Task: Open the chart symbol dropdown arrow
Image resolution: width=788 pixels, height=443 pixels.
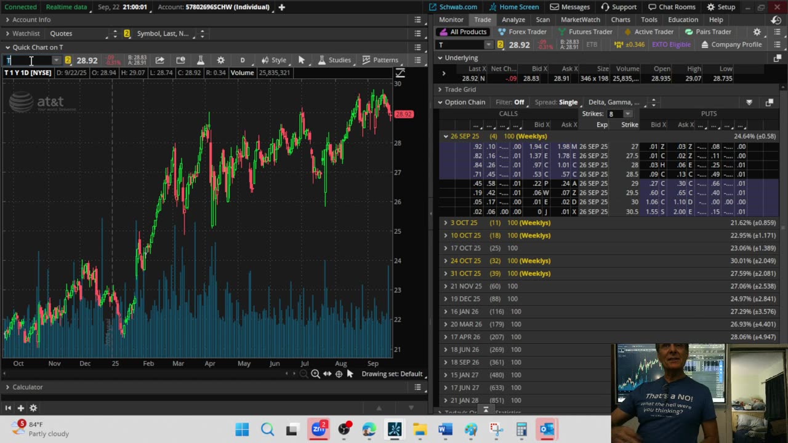Action: click(x=56, y=60)
